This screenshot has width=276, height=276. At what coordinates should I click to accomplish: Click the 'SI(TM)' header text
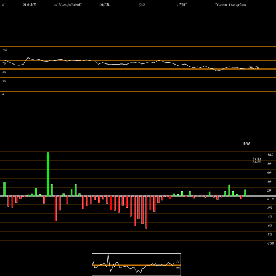point(105,4)
